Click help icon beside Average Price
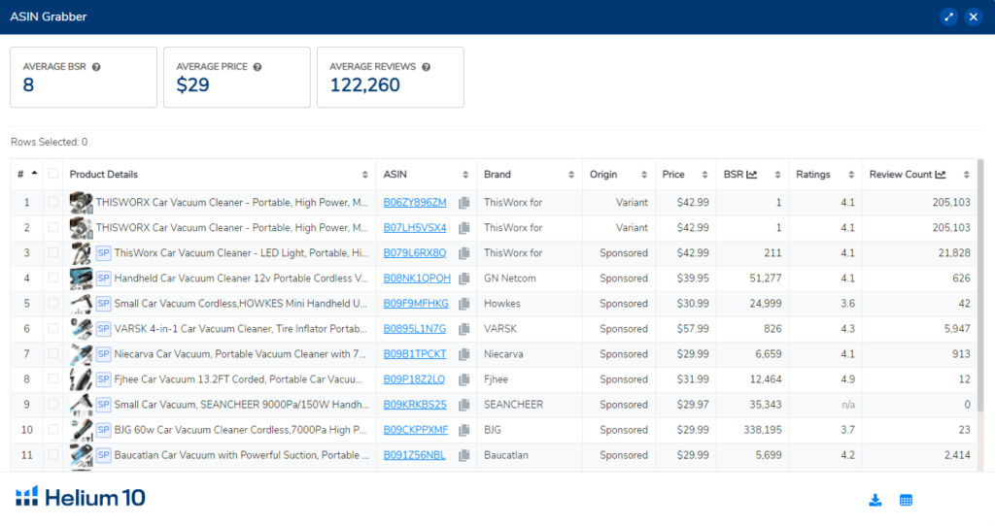995x526 pixels. coord(257,67)
